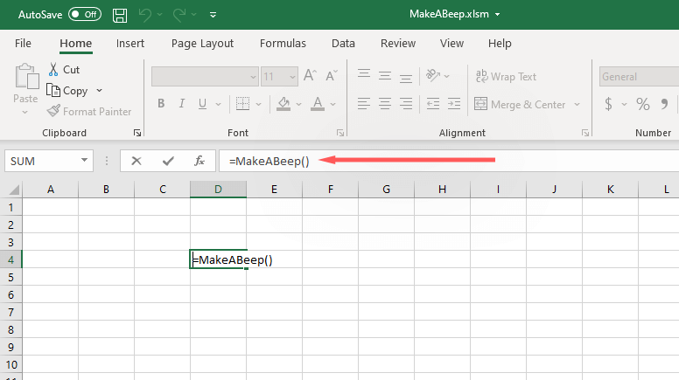The image size is (679, 380).
Task: Click the Cut scissors icon
Action: (53, 69)
